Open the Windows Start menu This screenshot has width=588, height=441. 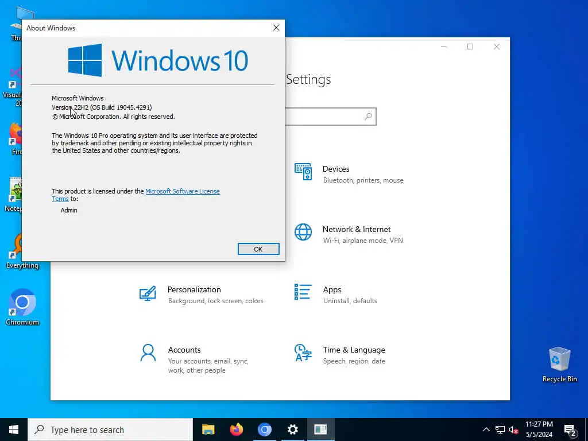[14, 430]
